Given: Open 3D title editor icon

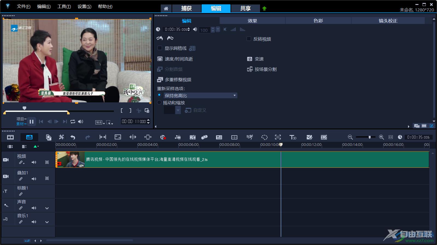Looking at the screenshot, I should tap(293, 137).
